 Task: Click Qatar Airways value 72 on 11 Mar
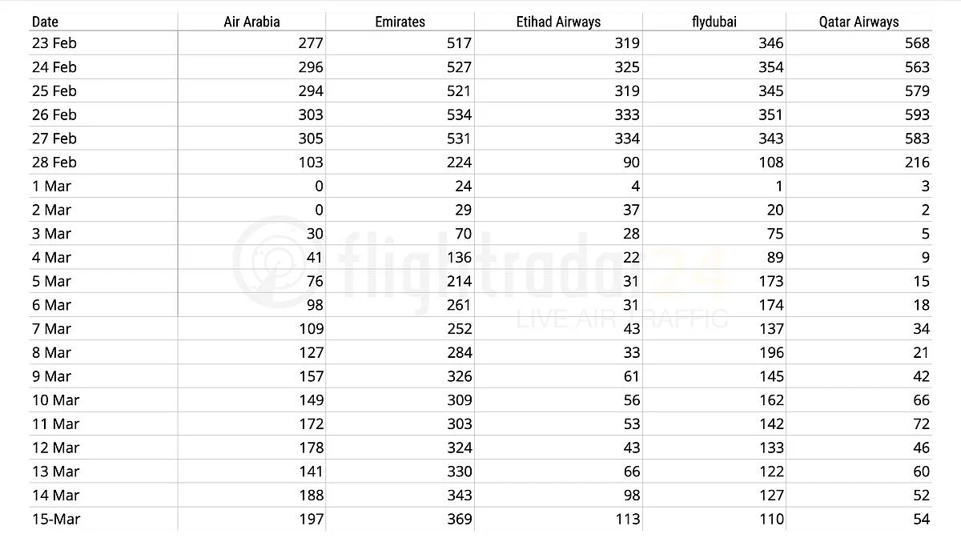click(921, 424)
